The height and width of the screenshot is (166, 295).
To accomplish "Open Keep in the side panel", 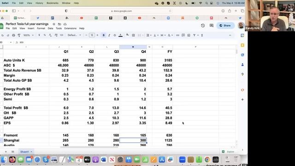I will coord(242,45).
